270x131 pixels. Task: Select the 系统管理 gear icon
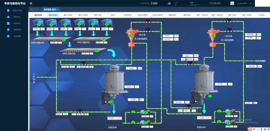click(x=8, y=36)
